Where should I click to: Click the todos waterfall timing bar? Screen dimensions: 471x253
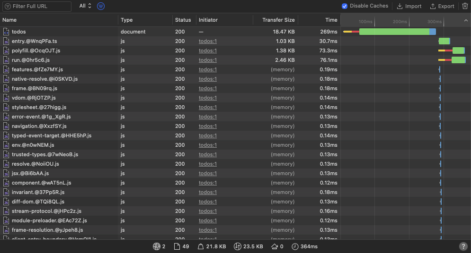point(389,32)
